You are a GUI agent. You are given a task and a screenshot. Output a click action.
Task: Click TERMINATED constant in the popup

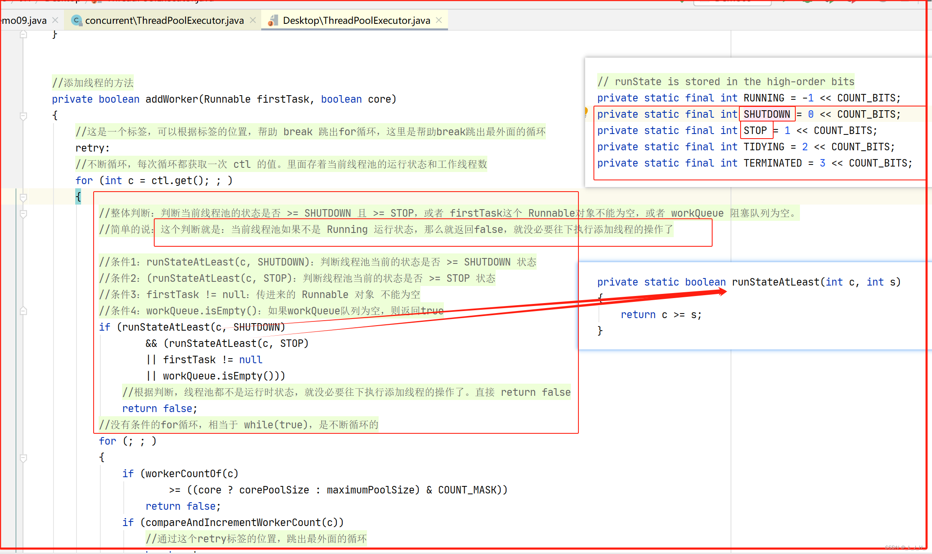(772, 163)
